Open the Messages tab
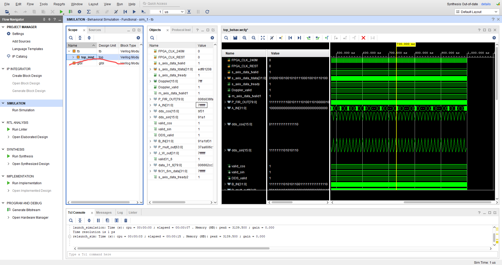 tap(104, 213)
